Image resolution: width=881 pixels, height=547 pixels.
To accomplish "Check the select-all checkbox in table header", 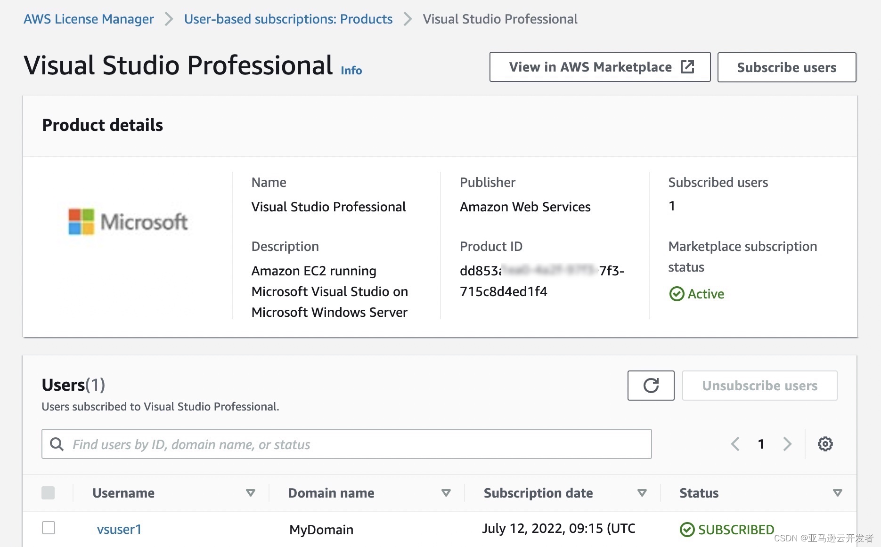I will click(x=49, y=492).
